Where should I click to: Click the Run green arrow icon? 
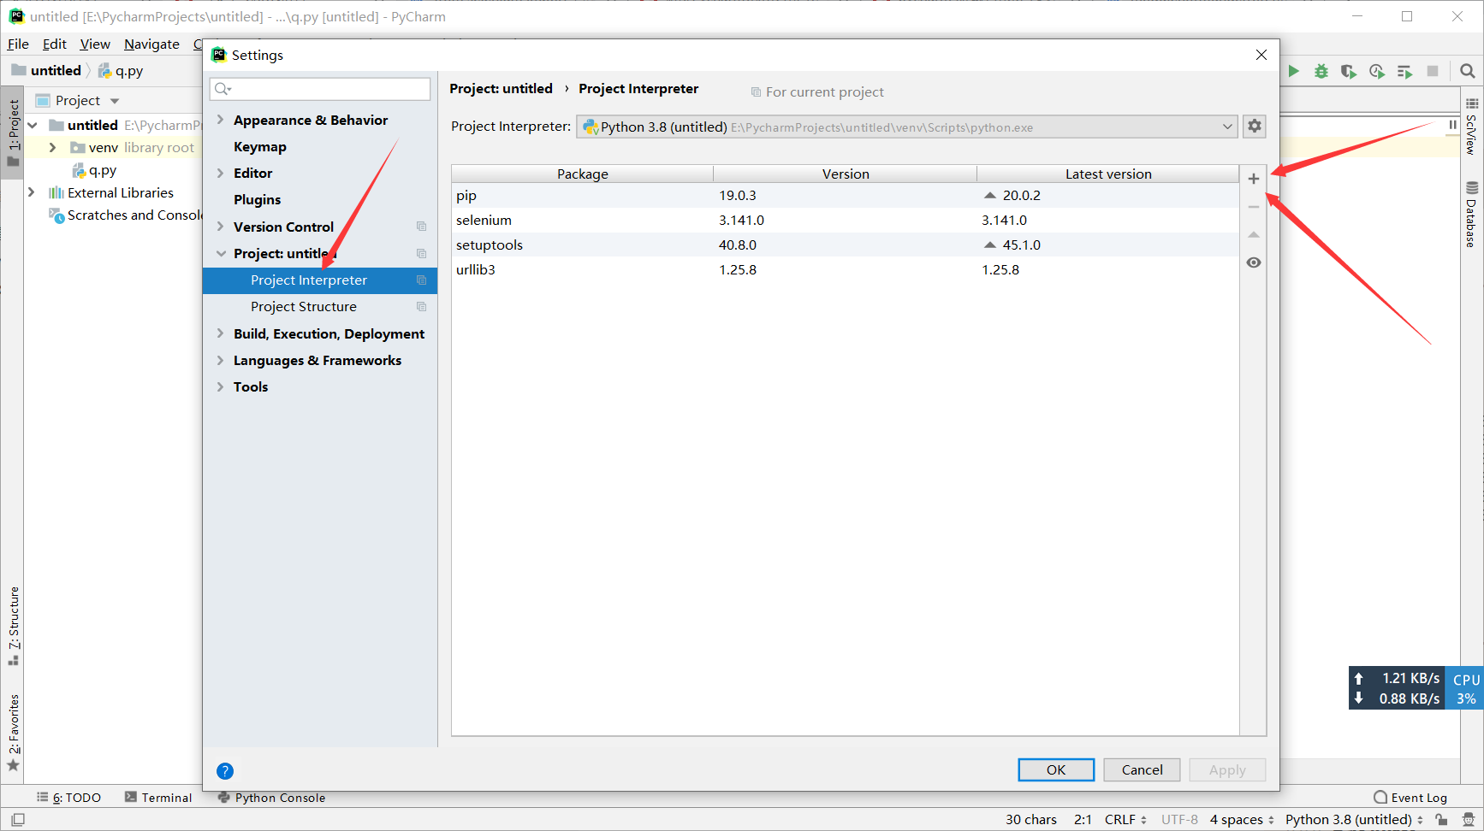pos(1294,71)
